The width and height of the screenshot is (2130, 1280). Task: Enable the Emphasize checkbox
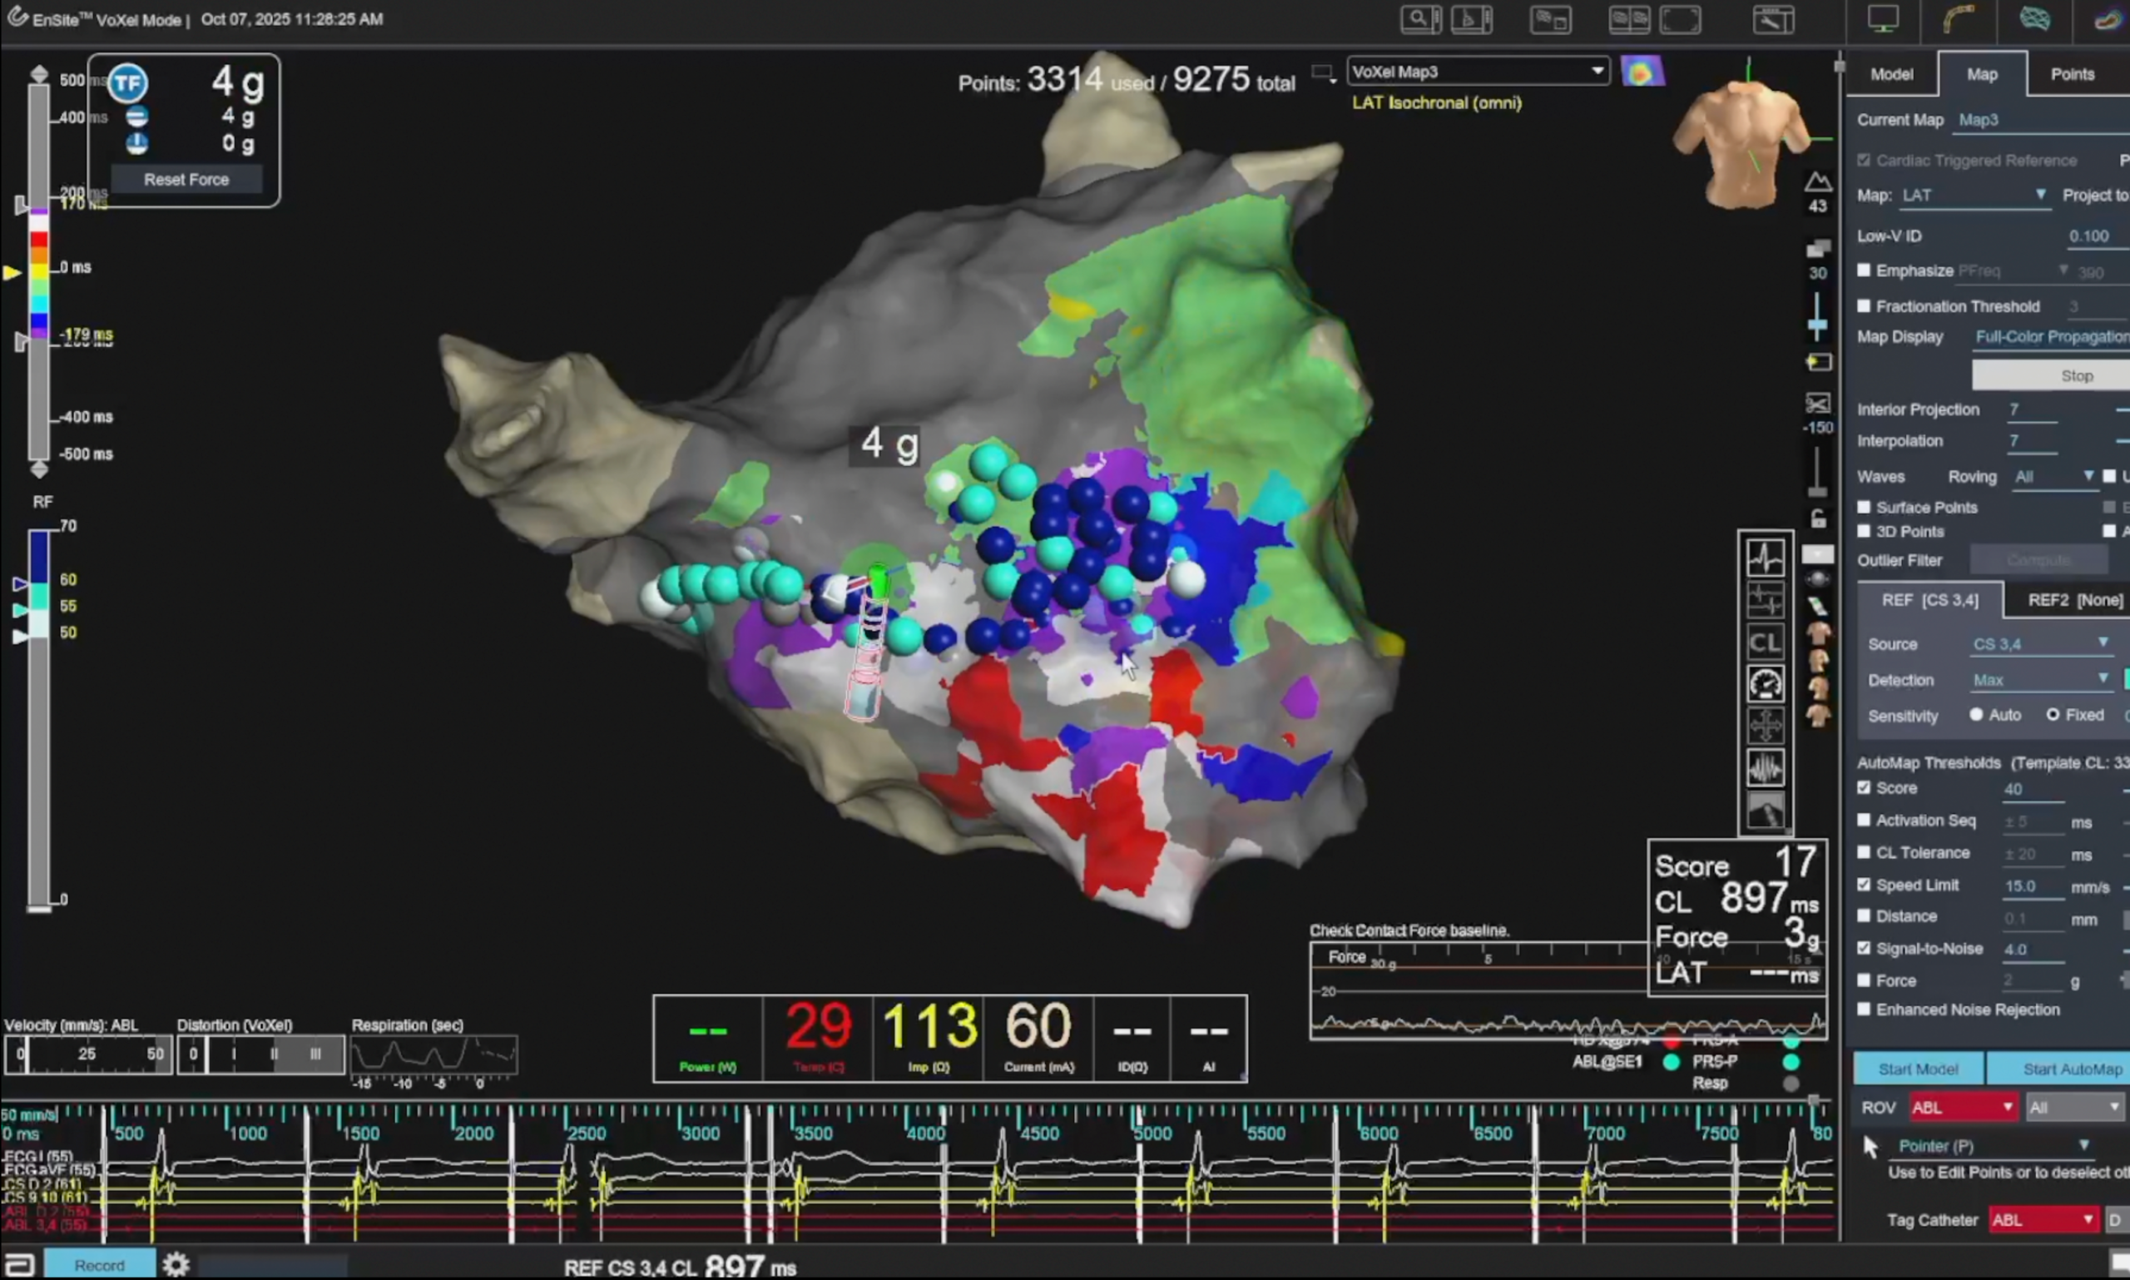pos(1864,270)
